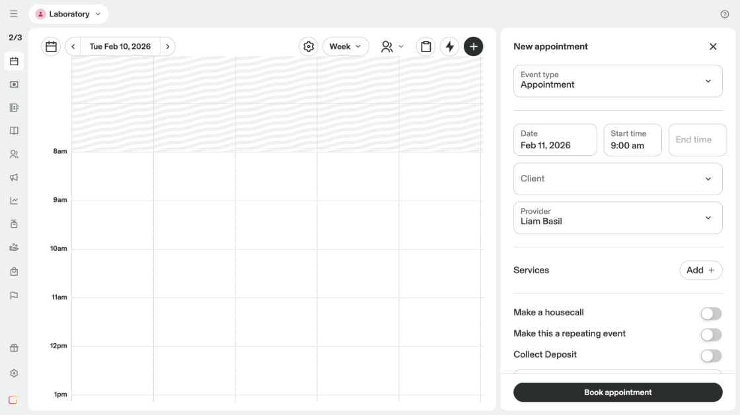740x415 pixels.
Task: Click the Tue Feb 10, 2026 date label
Action: click(120, 47)
